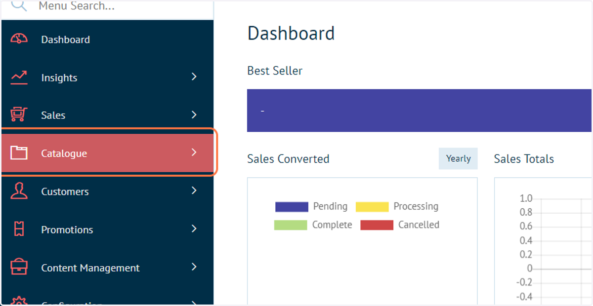Expand the Insights menu chevron
Screen dimensions: 593x306
(194, 76)
